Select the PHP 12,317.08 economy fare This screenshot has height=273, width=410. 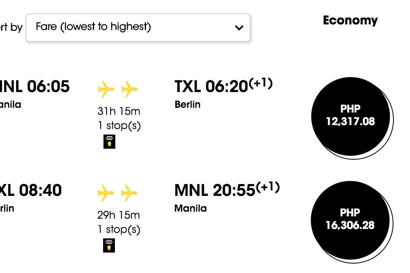point(350,116)
